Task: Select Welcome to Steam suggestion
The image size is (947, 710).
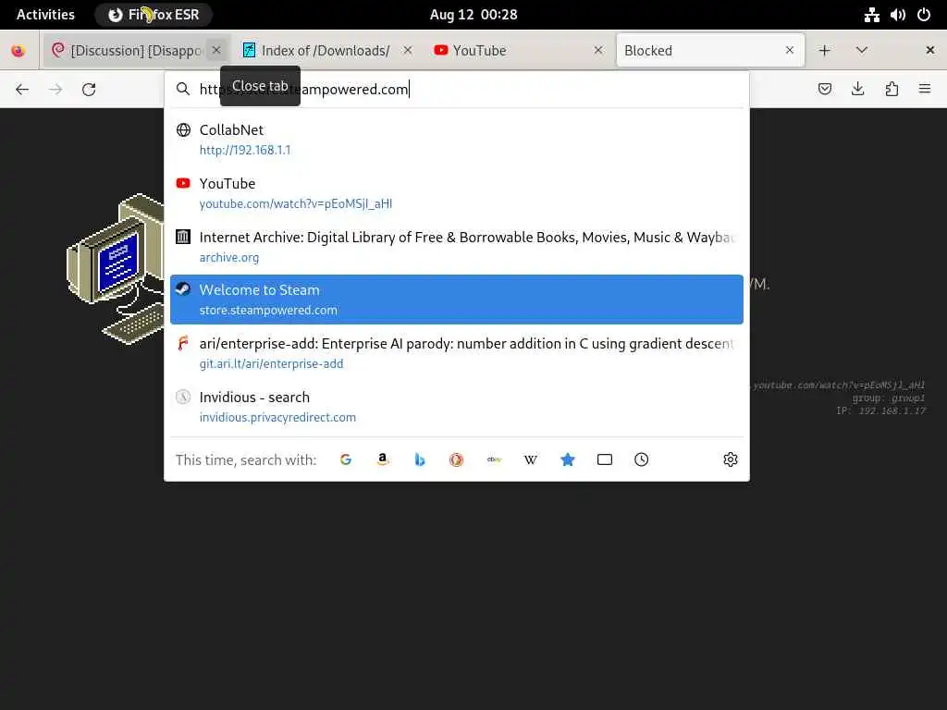Action: (457, 300)
